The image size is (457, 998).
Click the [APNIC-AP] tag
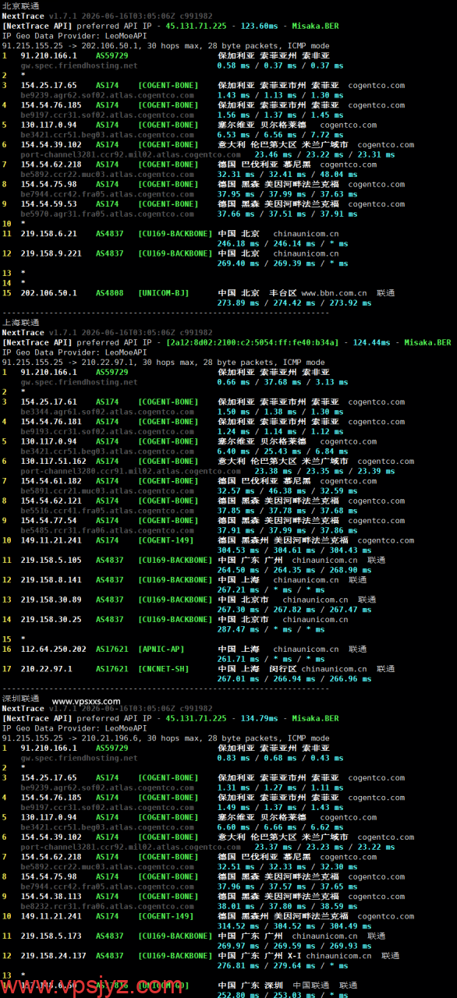click(161, 649)
